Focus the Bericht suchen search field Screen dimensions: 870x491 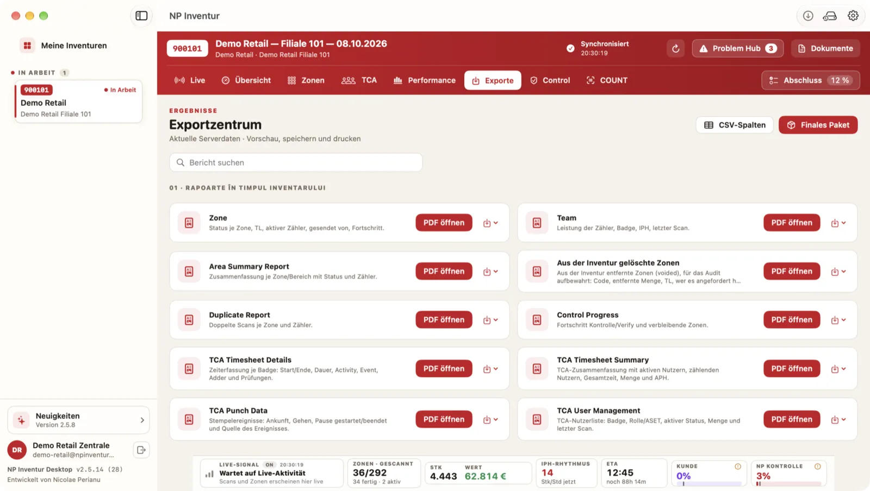[296, 162]
